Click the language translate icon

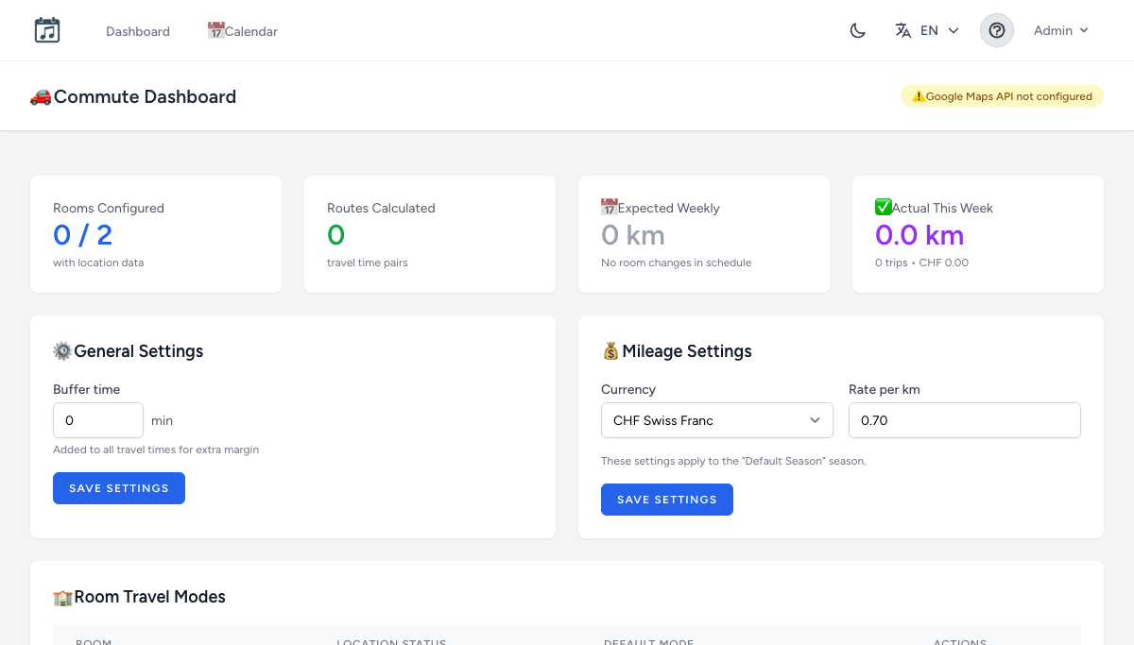[x=903, y=30]
